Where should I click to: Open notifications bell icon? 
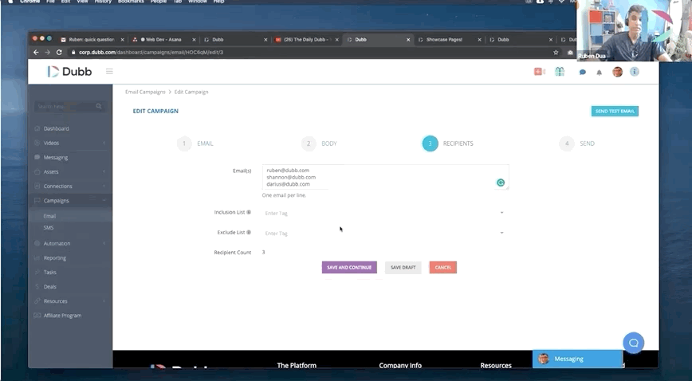[x=599, y=73]
